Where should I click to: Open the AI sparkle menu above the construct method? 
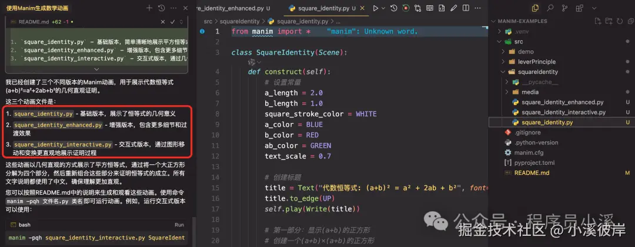coord(255,62)
